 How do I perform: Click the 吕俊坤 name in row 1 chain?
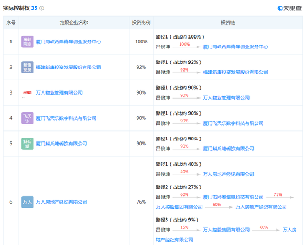coord(163,47)
